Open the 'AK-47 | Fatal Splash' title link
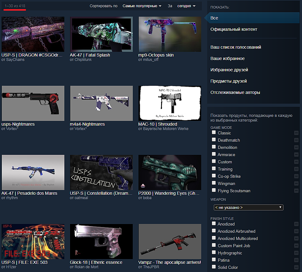 pos(90,55)
